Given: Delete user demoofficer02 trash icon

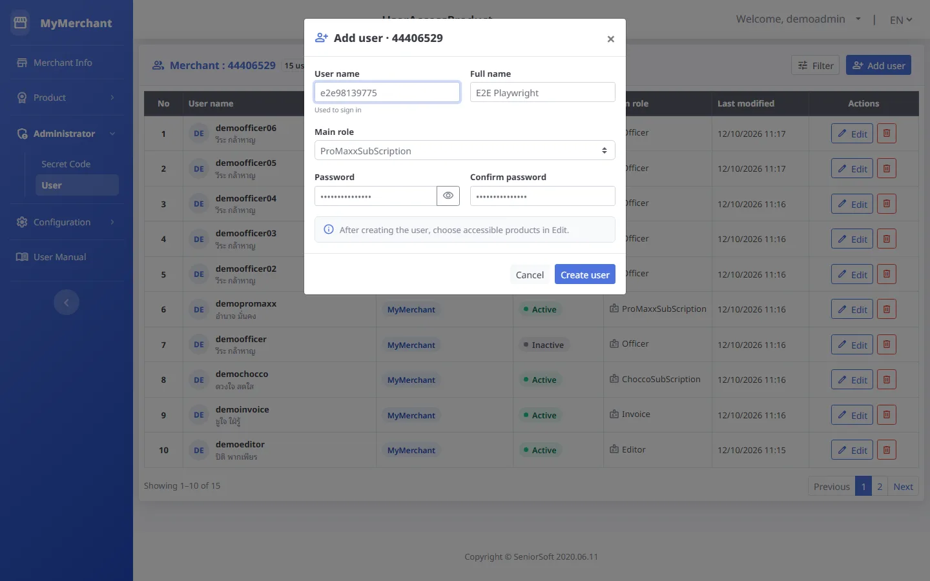Looking at the screenshot, I should (x=887, y=274).
